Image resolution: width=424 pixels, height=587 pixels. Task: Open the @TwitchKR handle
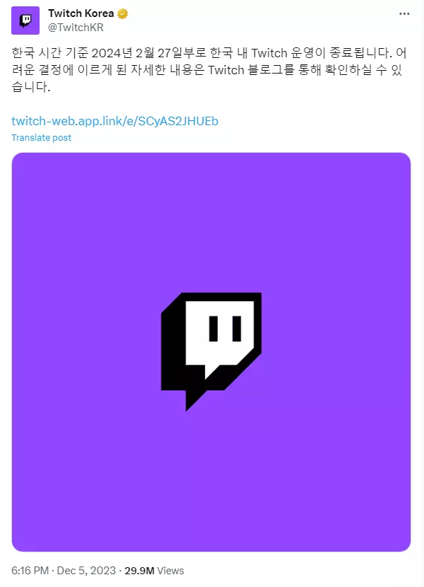click(x=76, y=27)
